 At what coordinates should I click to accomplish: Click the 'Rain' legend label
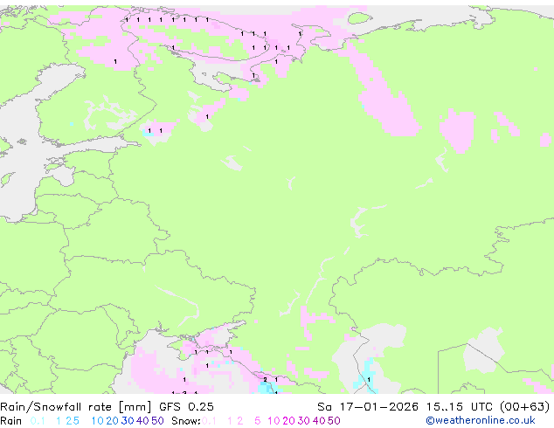pyautogui.click(x=11, y=421)
